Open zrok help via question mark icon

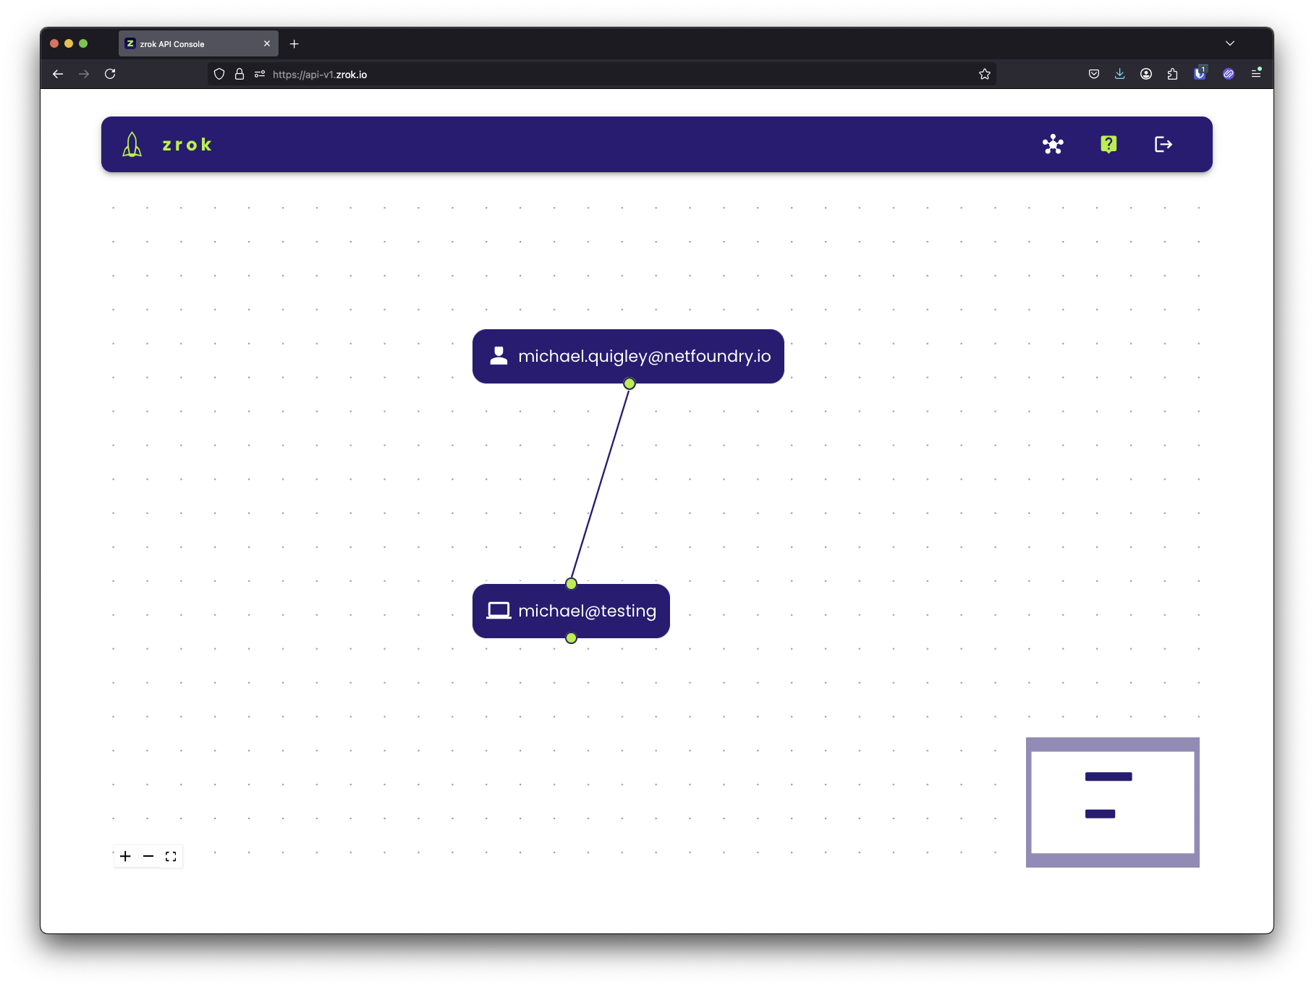click(x=1109, y=144)
